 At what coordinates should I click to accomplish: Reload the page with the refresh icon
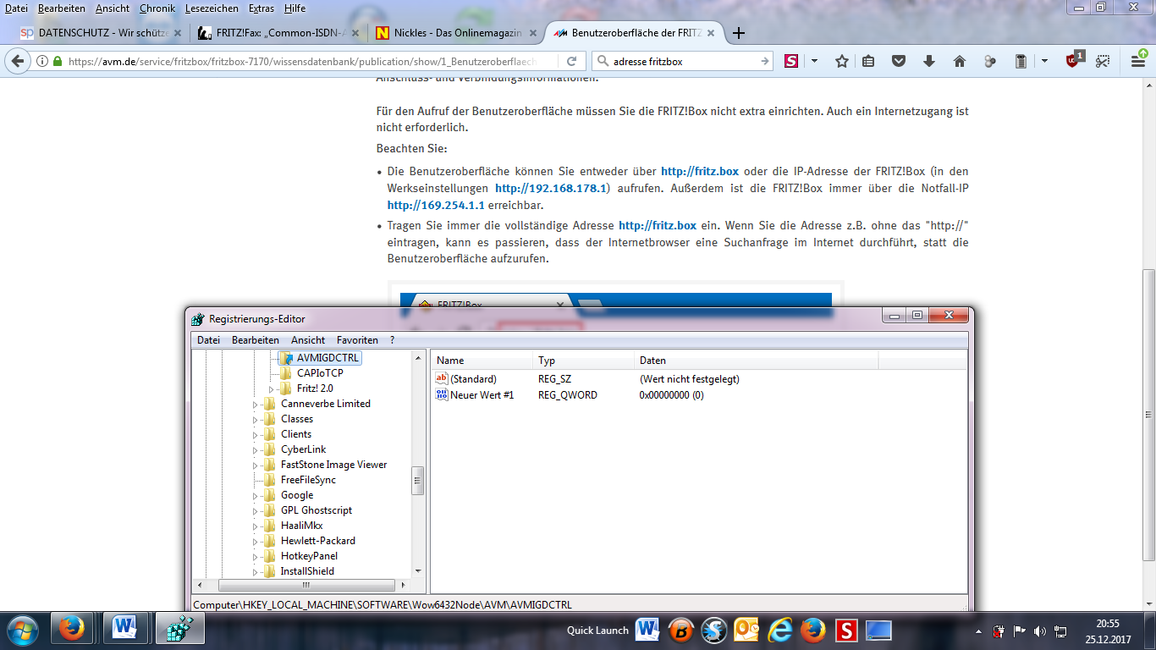click(572, 61)
